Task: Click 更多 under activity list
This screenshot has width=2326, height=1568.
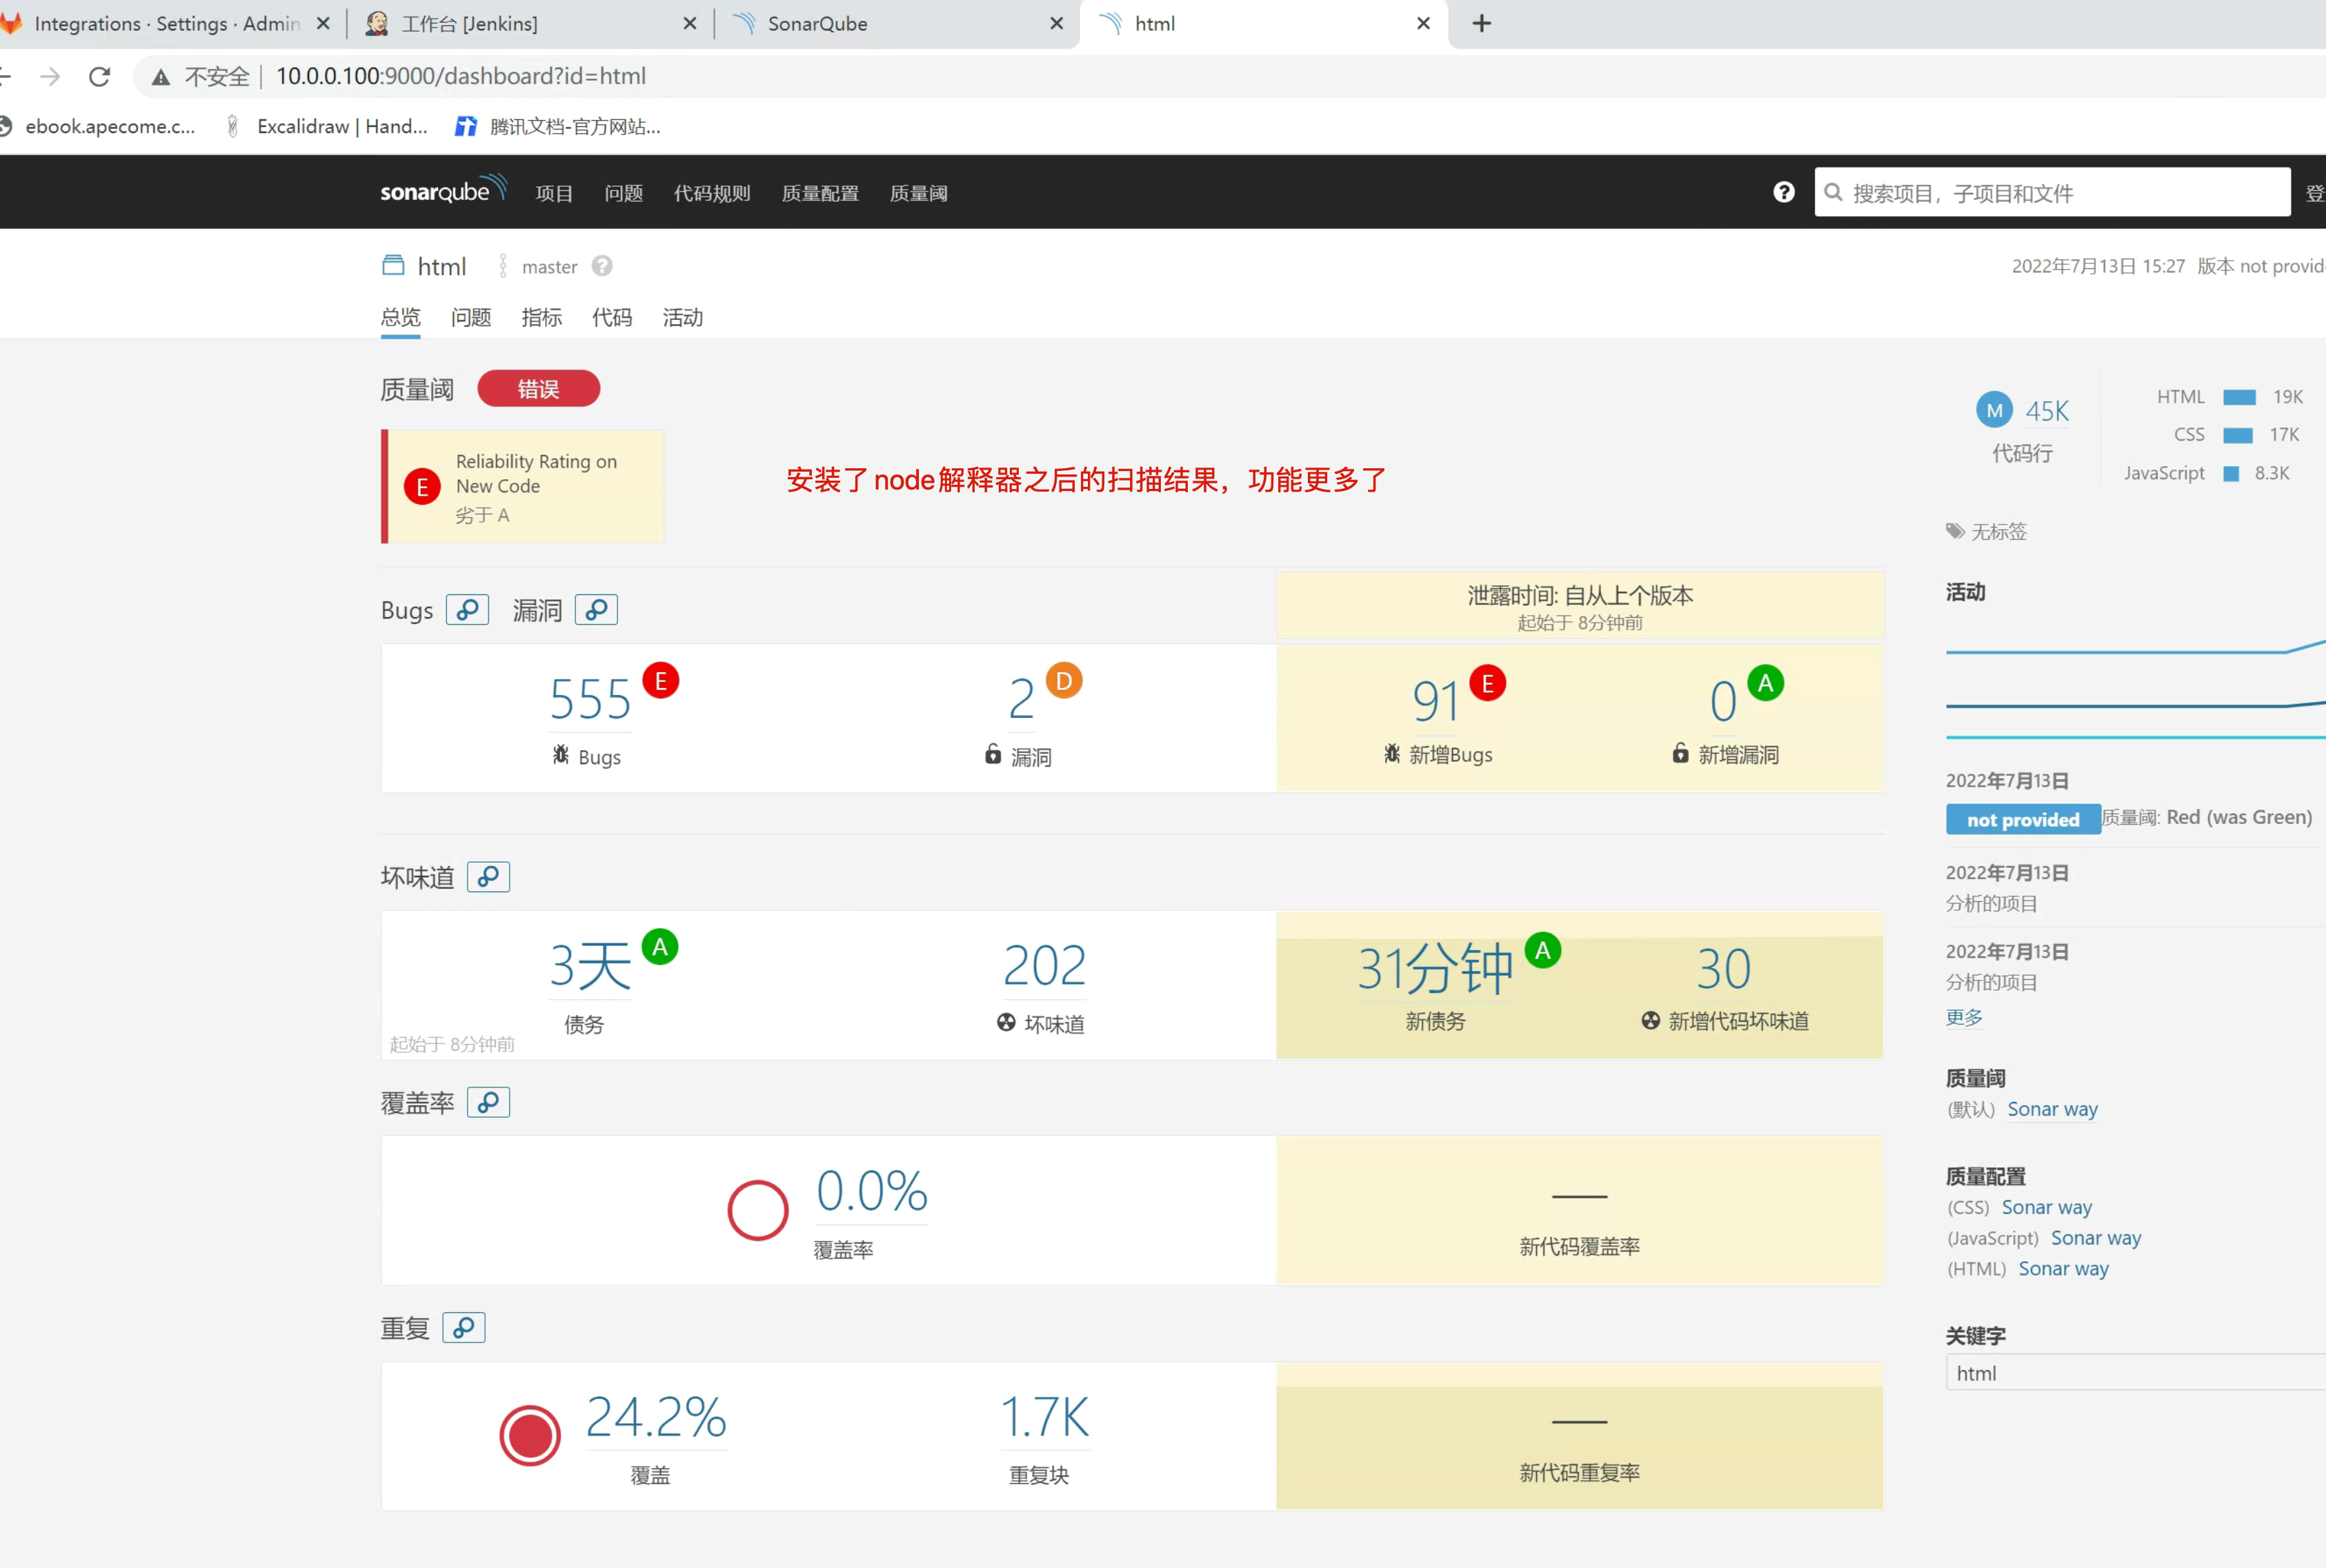Action: 1963,1017
